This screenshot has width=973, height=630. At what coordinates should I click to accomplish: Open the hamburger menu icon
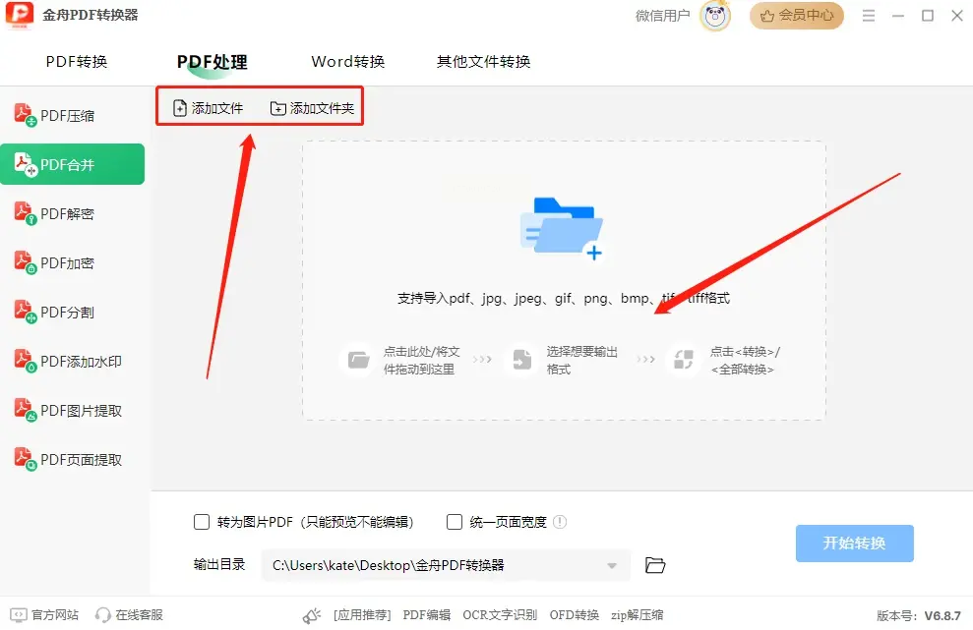869,16
